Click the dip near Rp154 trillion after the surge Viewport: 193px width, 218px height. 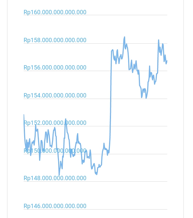146,98
